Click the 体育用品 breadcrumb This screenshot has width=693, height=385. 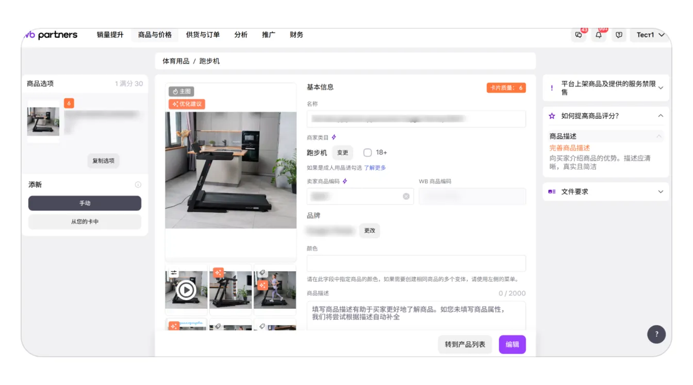[x=176, y=61]
